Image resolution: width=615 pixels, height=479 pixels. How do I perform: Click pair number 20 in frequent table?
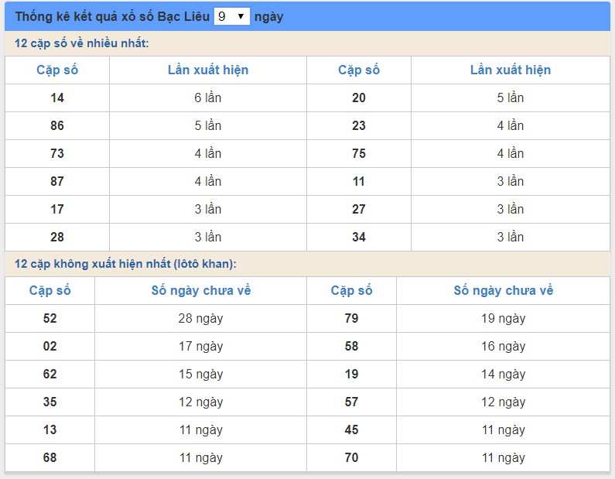tap(359, 98)
